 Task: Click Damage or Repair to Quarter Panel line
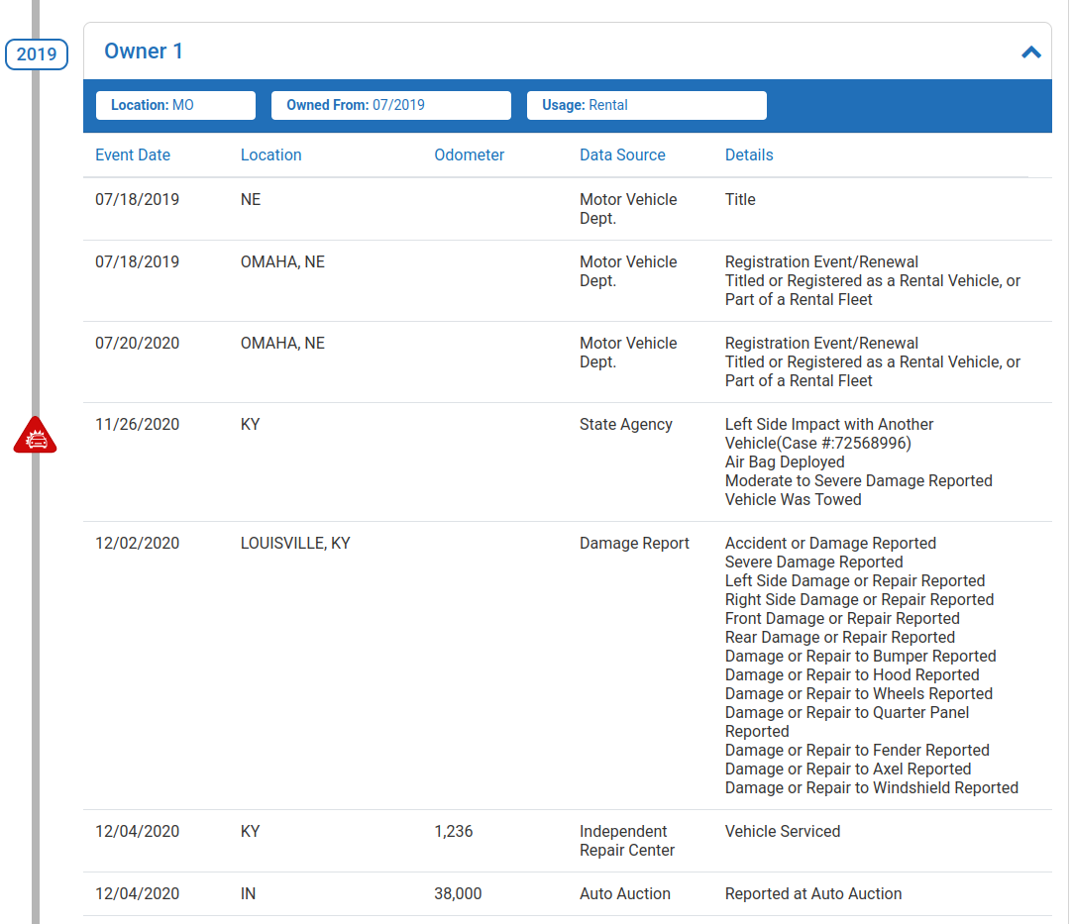point(846,722)
